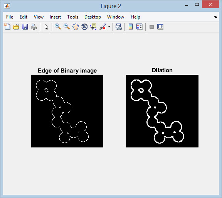Screen dimensions: 222x198
Task: Insert a colorbar using the toolbar icon
Action: click(131, 27)
